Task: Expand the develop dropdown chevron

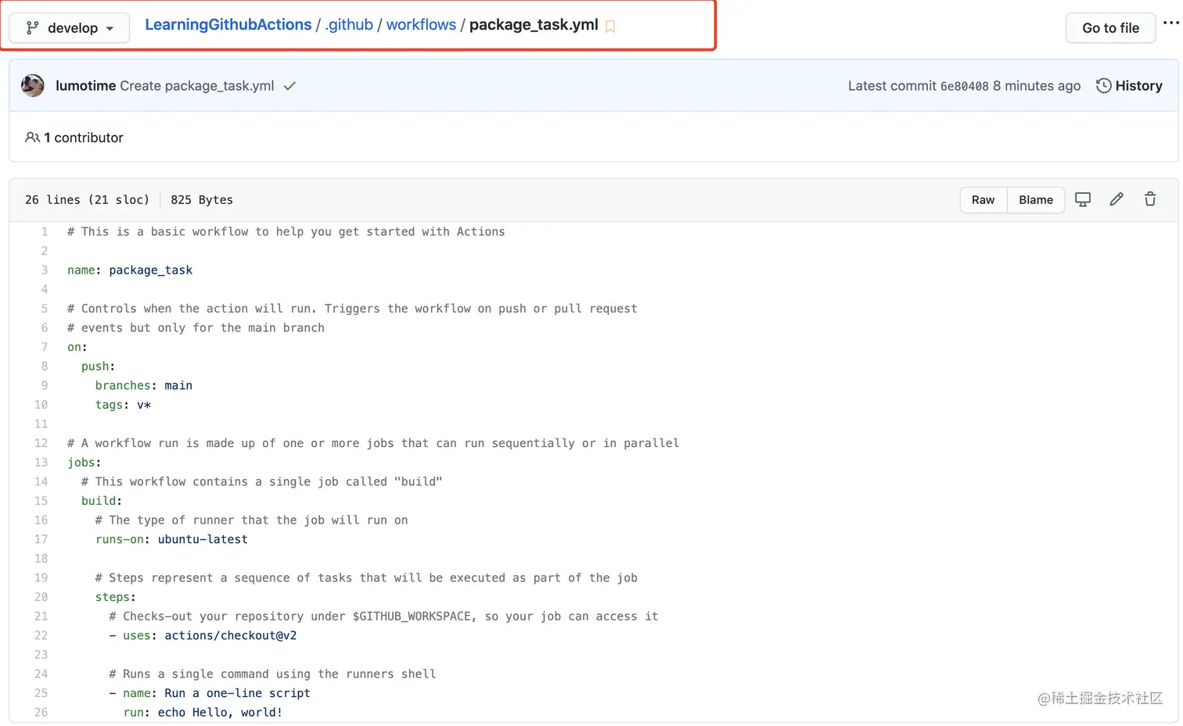Action: [x=108, y=27]
